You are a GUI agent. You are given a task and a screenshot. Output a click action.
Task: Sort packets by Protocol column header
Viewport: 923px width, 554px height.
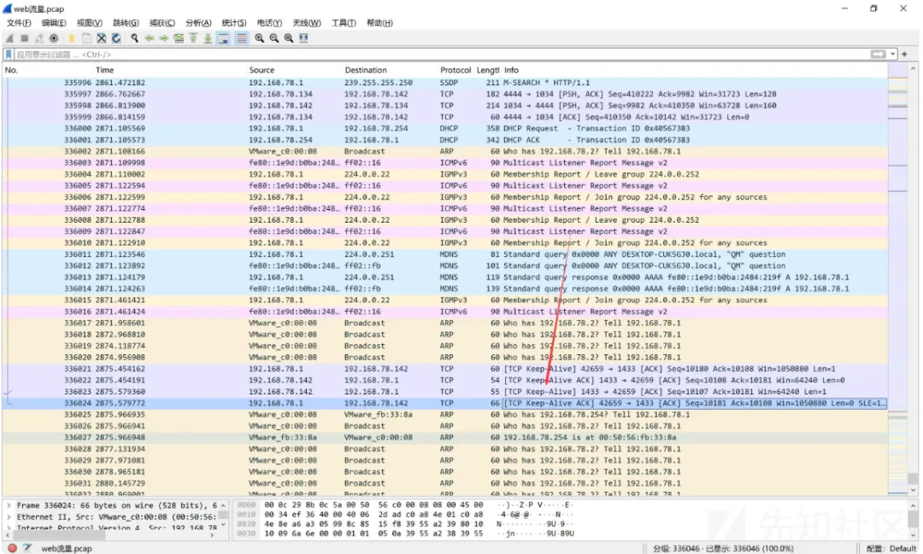(x=456, y=70)
